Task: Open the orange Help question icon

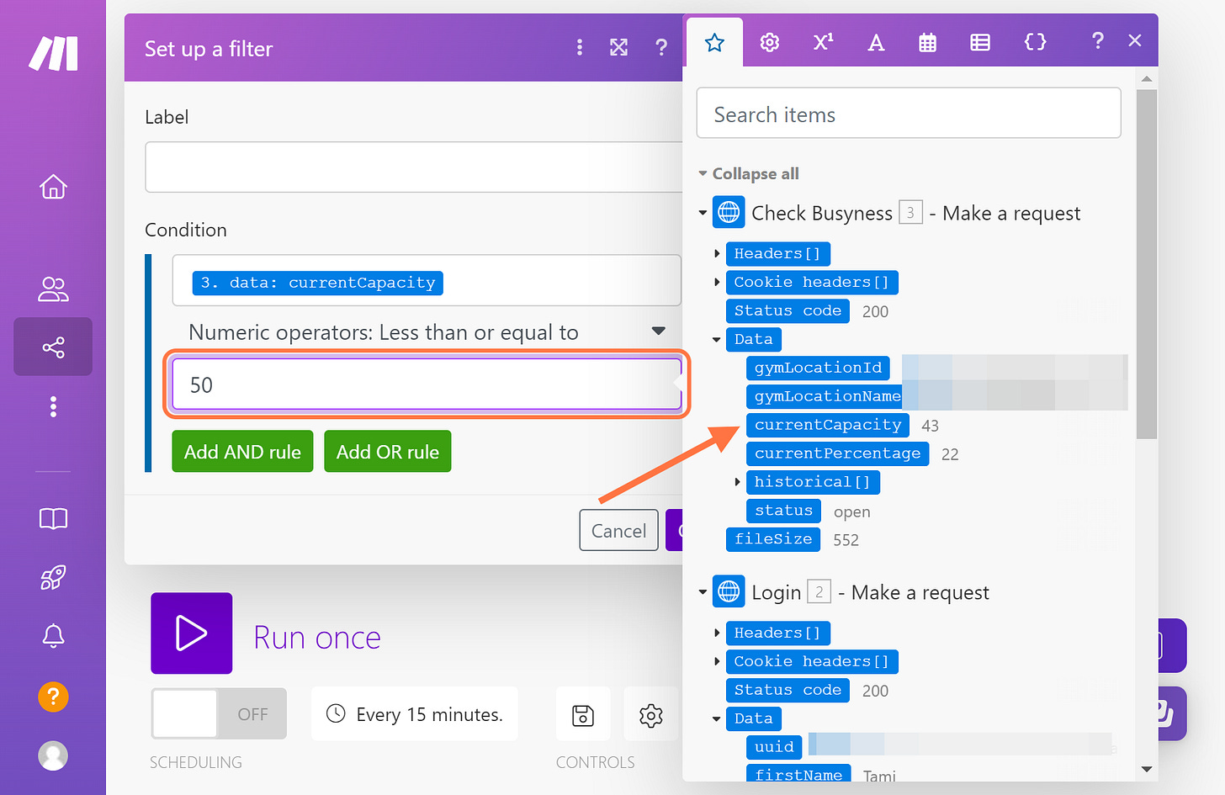Action: 53,697
